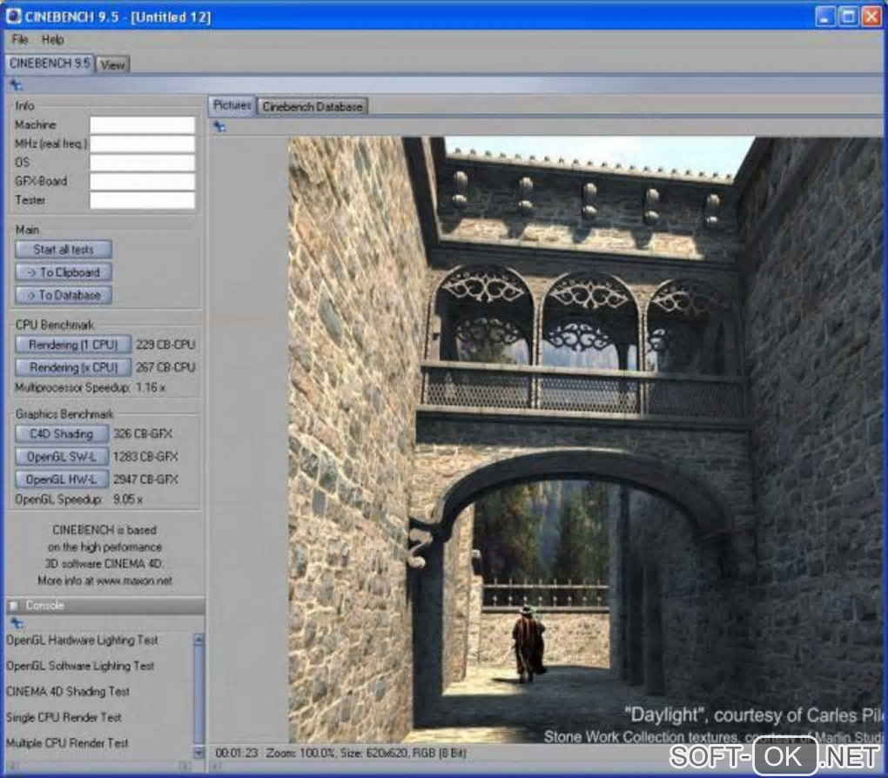Click the Multiple CPU Render Test console line
Screen dimensions: 888x778
point(67,743)
